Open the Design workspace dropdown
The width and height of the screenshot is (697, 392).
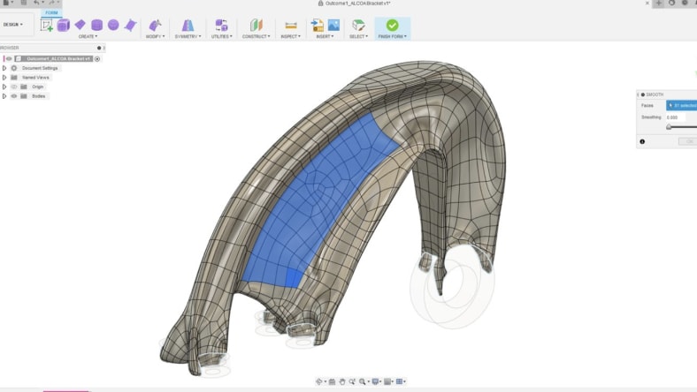13,25
